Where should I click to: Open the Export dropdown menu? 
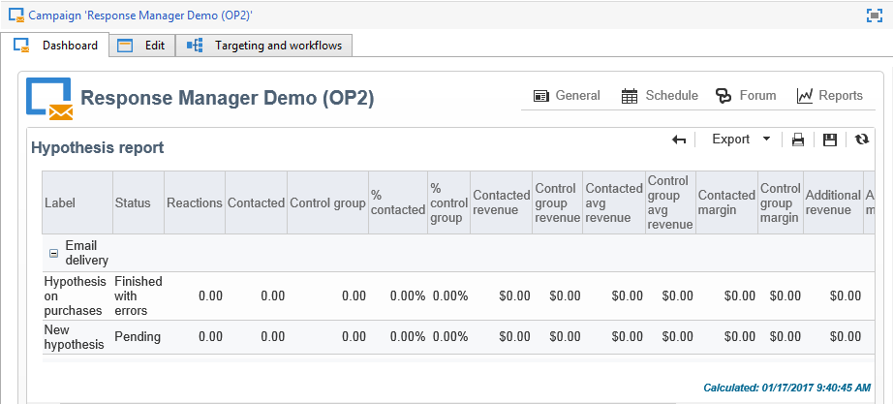(741, 140)
